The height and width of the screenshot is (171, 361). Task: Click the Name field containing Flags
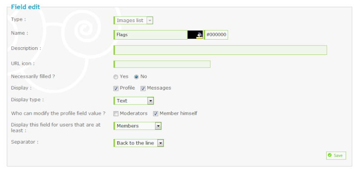pyautogui.click(x=151, y=35)
